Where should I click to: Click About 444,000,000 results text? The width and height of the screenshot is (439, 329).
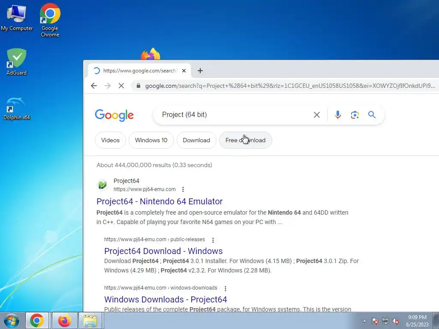point(154,165)
